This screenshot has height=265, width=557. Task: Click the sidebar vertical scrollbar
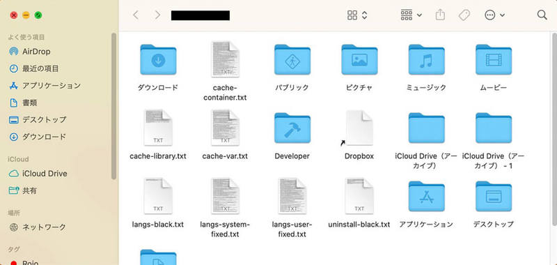pyautogui.click(x=113, y=106)
